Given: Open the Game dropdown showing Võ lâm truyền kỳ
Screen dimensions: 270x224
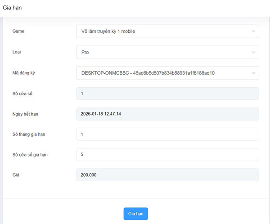Looking at the screenshot, I should [162, 31].
